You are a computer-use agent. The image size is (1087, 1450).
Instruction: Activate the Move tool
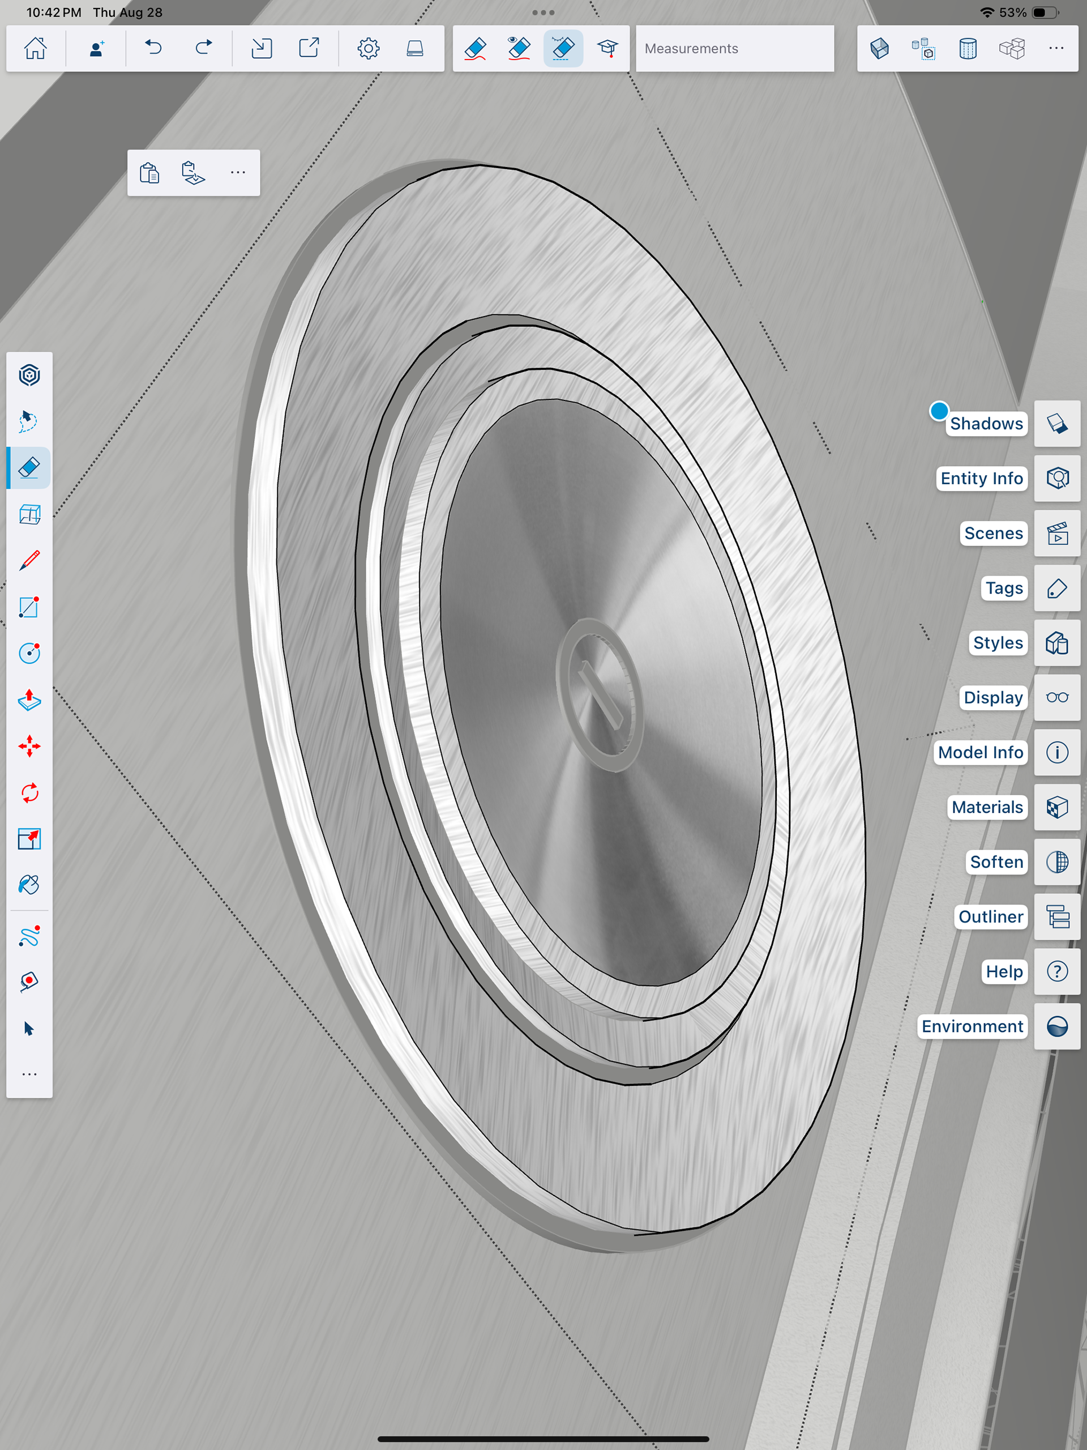29,746
